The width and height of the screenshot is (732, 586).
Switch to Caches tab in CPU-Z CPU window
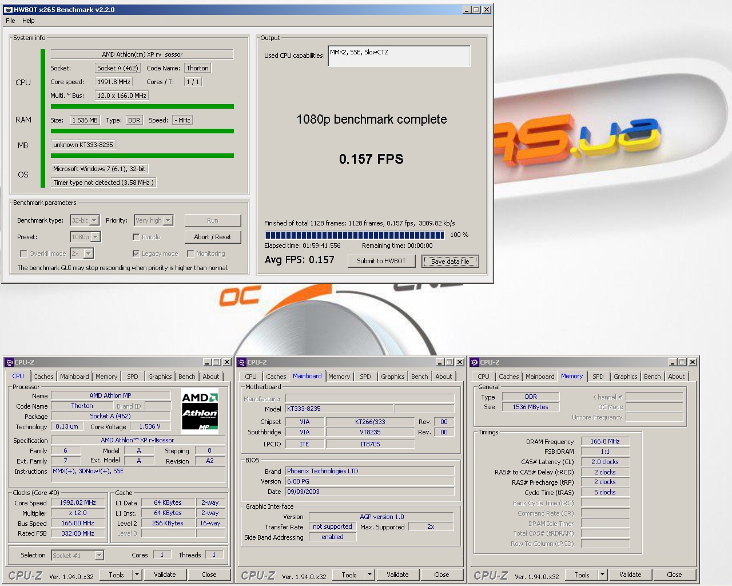(43, 377)
